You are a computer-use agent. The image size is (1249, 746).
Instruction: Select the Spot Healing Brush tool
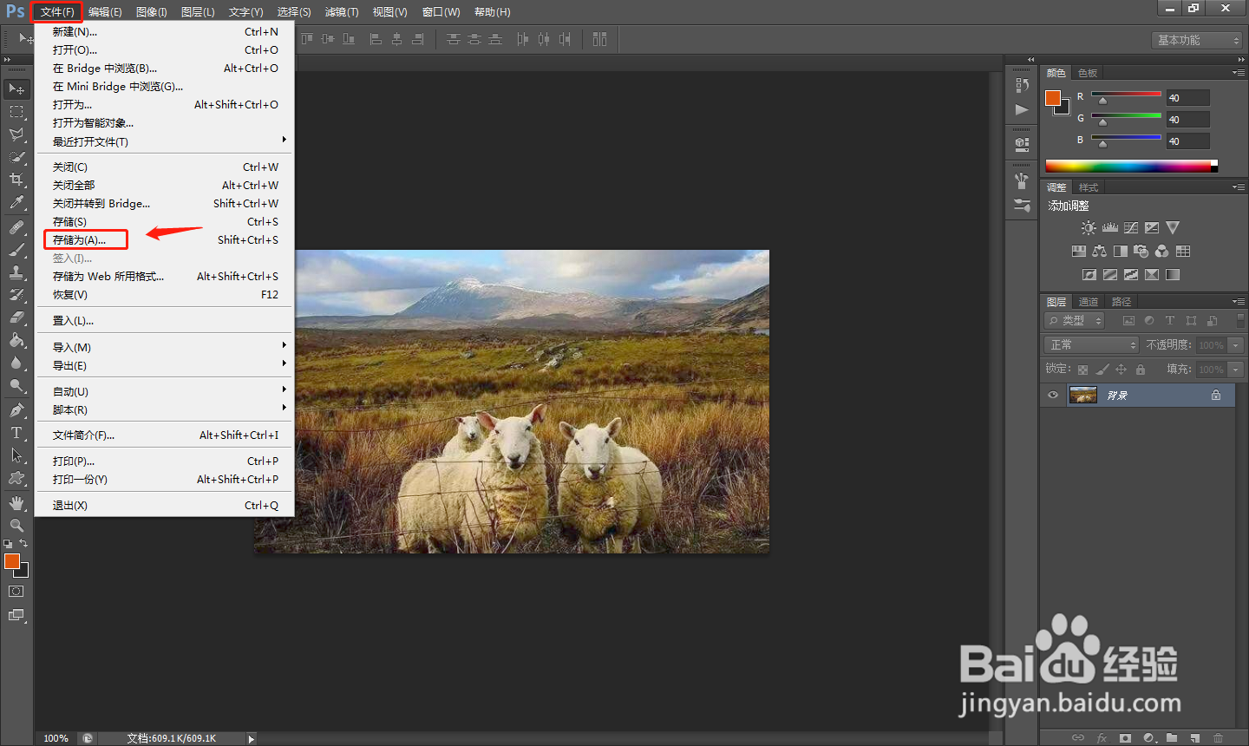[16, 227]
